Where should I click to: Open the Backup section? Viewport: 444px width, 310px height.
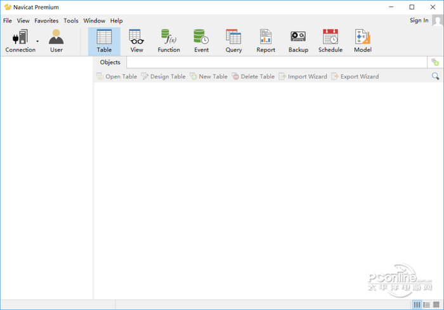pyautogui.click(x=298, y=41)
